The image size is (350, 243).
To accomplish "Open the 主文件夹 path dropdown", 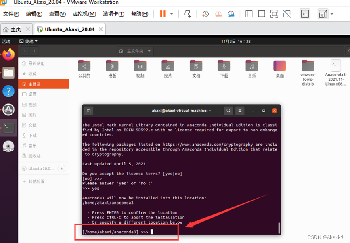I will tap(134, 51).
